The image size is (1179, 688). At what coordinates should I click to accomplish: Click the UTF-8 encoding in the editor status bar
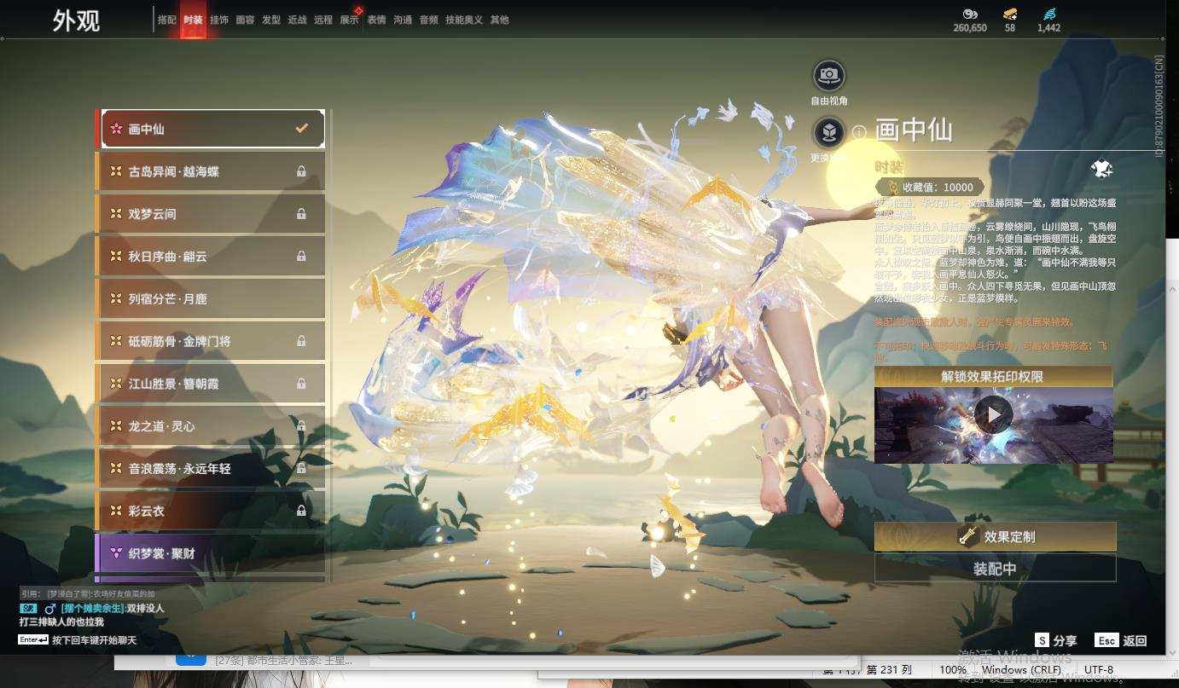point(1098,670)
